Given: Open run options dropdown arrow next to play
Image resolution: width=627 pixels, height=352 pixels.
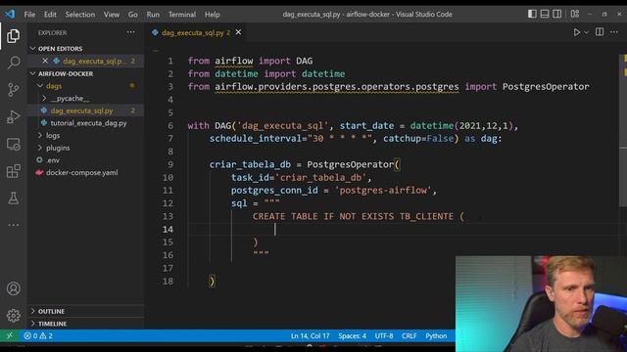Looking at the screenshot, I should [x=586, y=32].
